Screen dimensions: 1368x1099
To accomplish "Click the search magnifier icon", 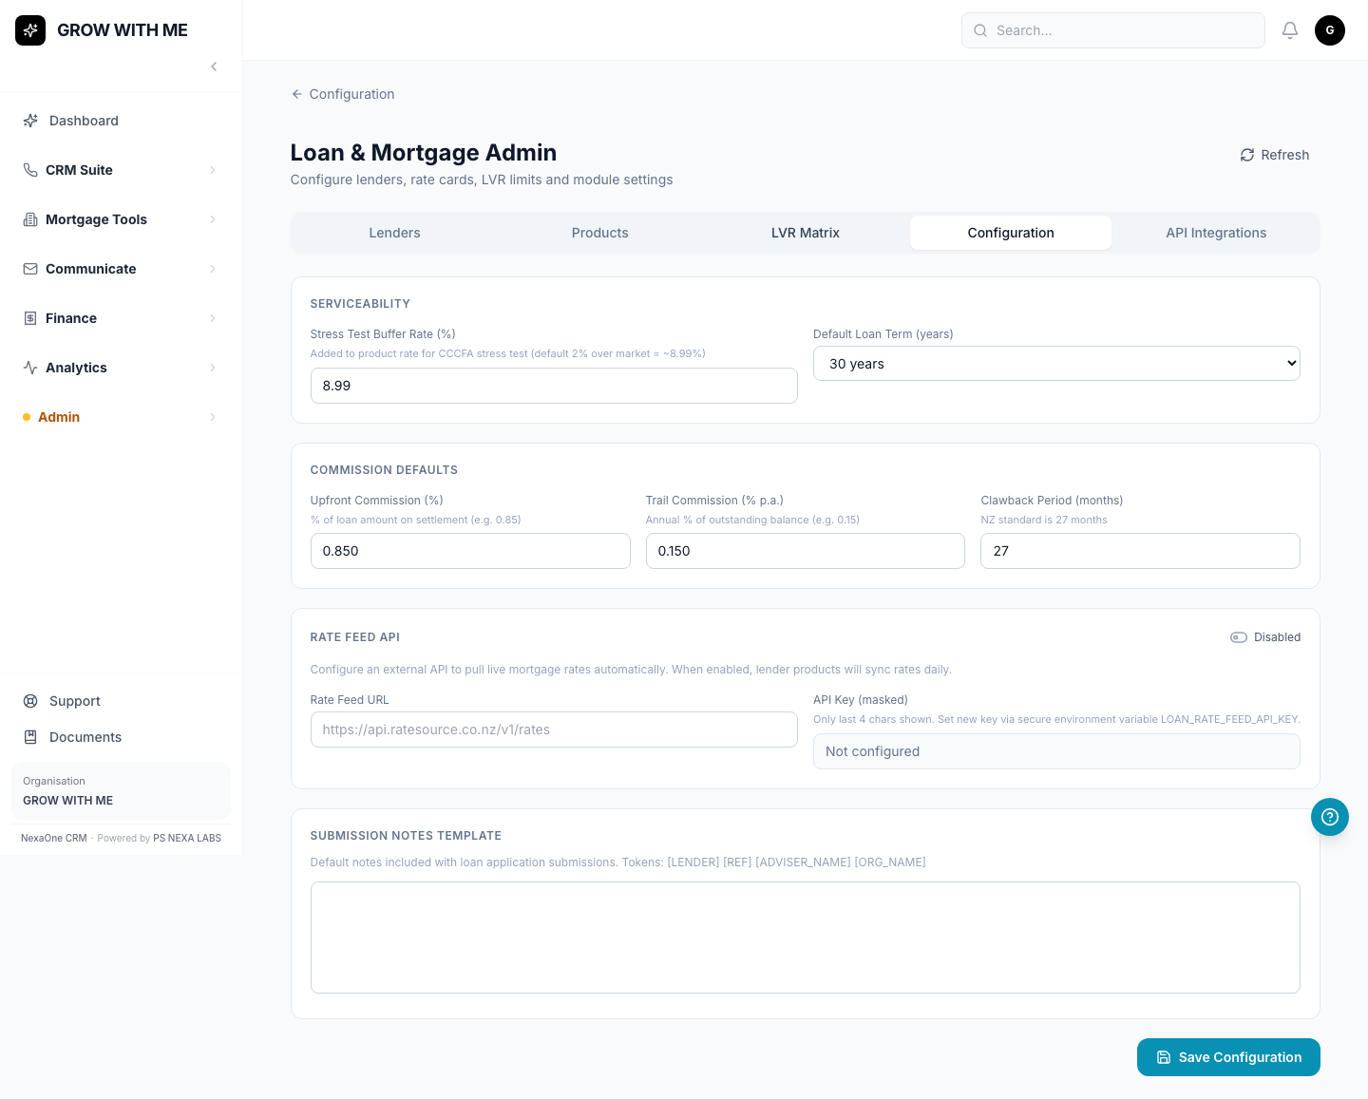I will pyautogui.click(x=980, y=30).
